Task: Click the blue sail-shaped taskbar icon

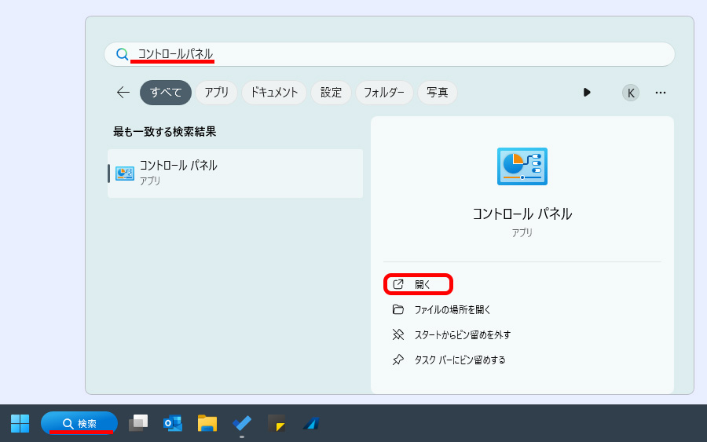Action: pos(310,423)
